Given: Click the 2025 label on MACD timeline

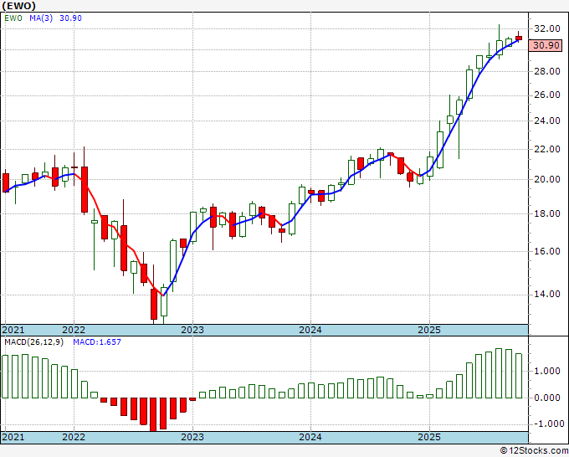Looking at the screenshot, I should (x=429, y=437).
